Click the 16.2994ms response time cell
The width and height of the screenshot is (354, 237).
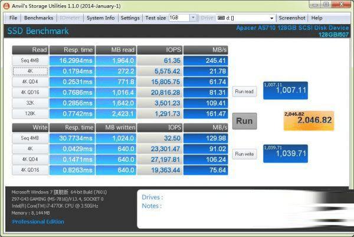point(72,61)
